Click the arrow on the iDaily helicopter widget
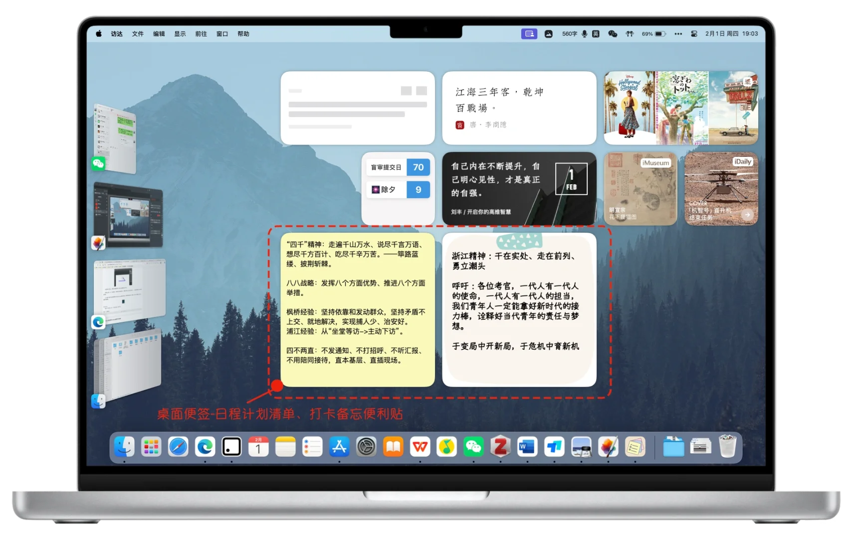The height and width of the screenshot is (538, 853). point(746,215)
